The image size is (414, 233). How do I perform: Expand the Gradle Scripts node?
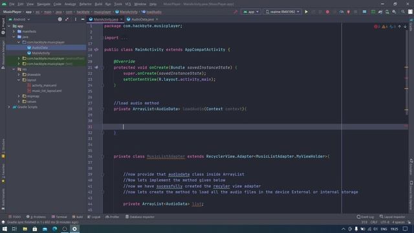point(9,107)
